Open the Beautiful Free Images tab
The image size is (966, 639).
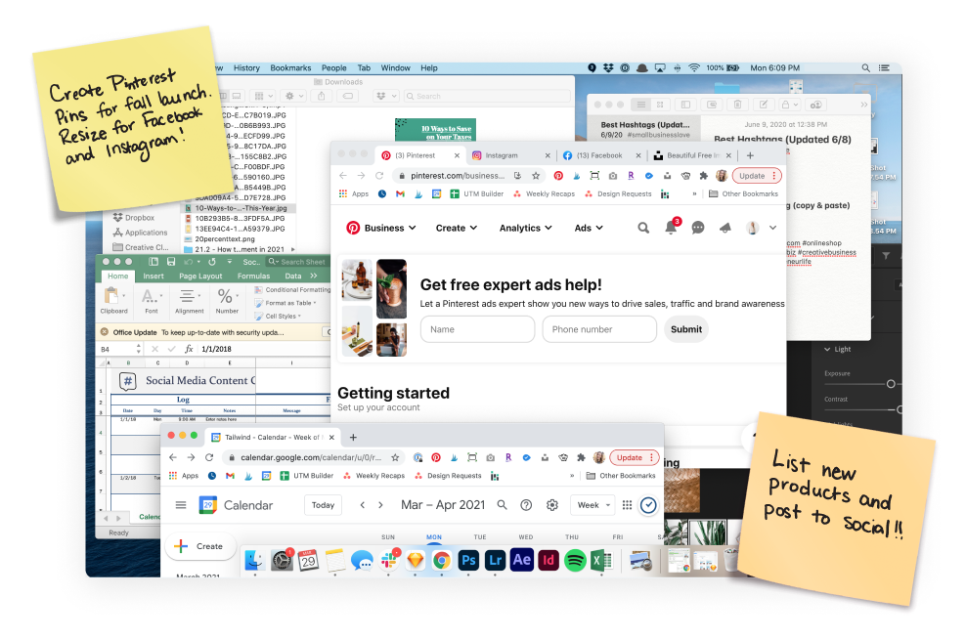[x=693, y=155]
